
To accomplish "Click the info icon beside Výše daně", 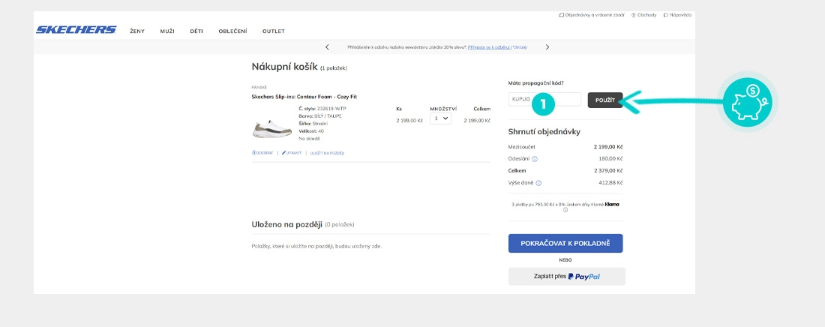I will pyautogui.click(x=538, y=183).
